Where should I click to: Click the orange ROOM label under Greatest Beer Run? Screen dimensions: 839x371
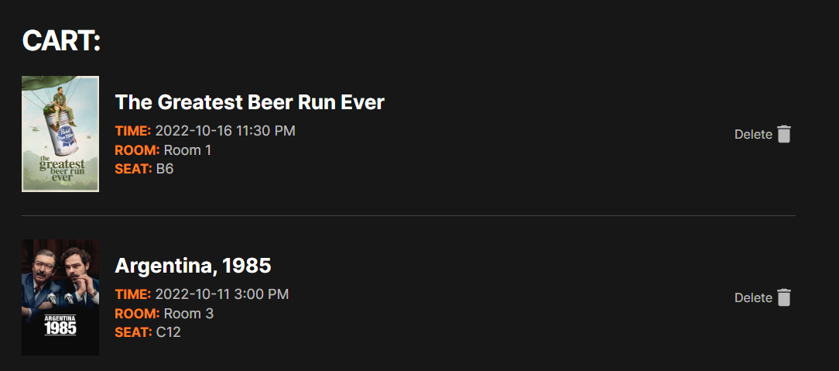[137, 149]
